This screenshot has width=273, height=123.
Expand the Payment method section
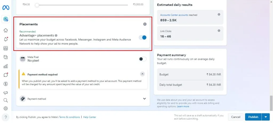pyautogui.click(x=144, y=99)
